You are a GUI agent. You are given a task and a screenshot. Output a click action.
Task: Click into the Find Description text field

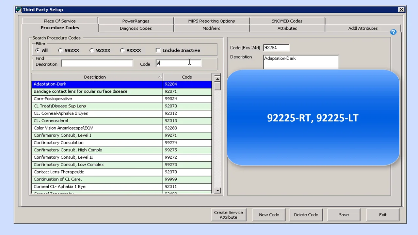tap(97, 64)
